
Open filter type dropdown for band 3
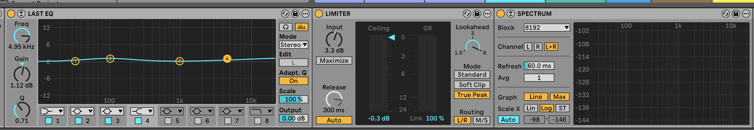[x=113, y=111]
